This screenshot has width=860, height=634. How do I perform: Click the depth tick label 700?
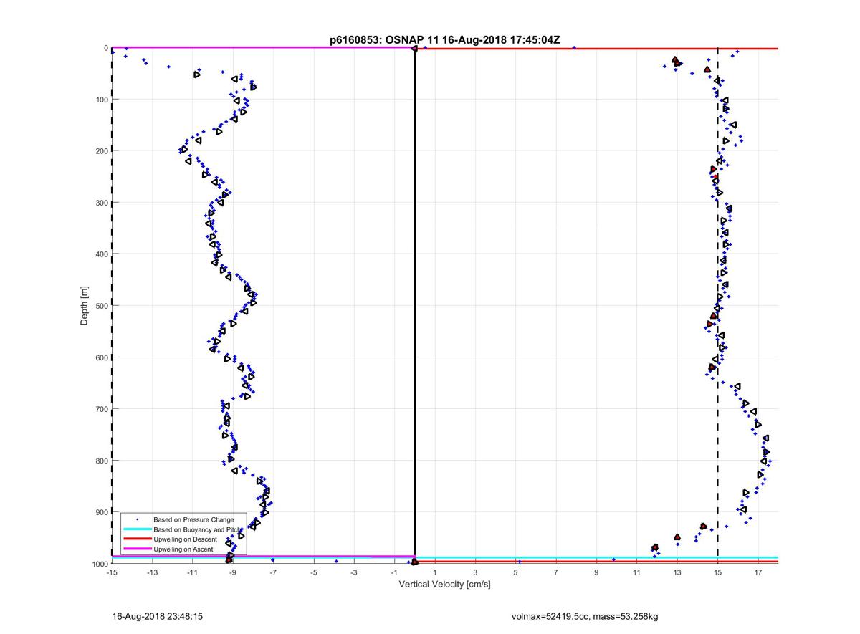tap(102, 409)
